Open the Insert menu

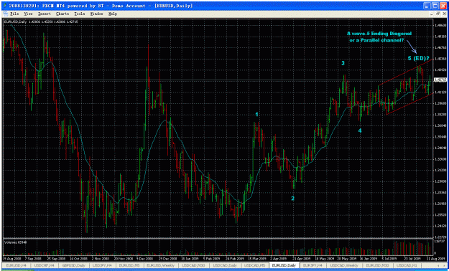coord(44,14)
